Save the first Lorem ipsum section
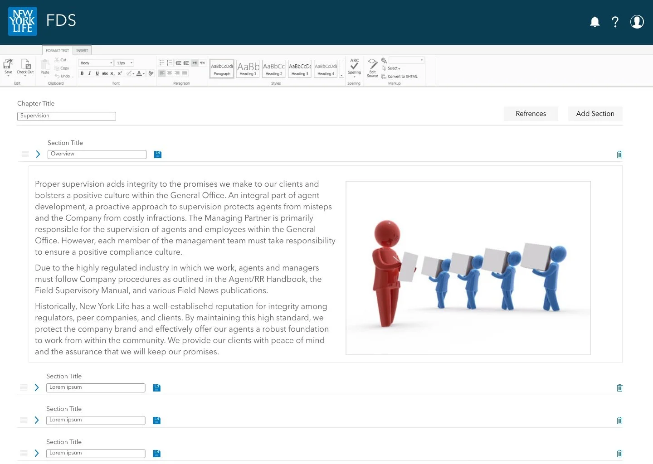The height and width of the screenshot is (464, 653). point(157,388)
